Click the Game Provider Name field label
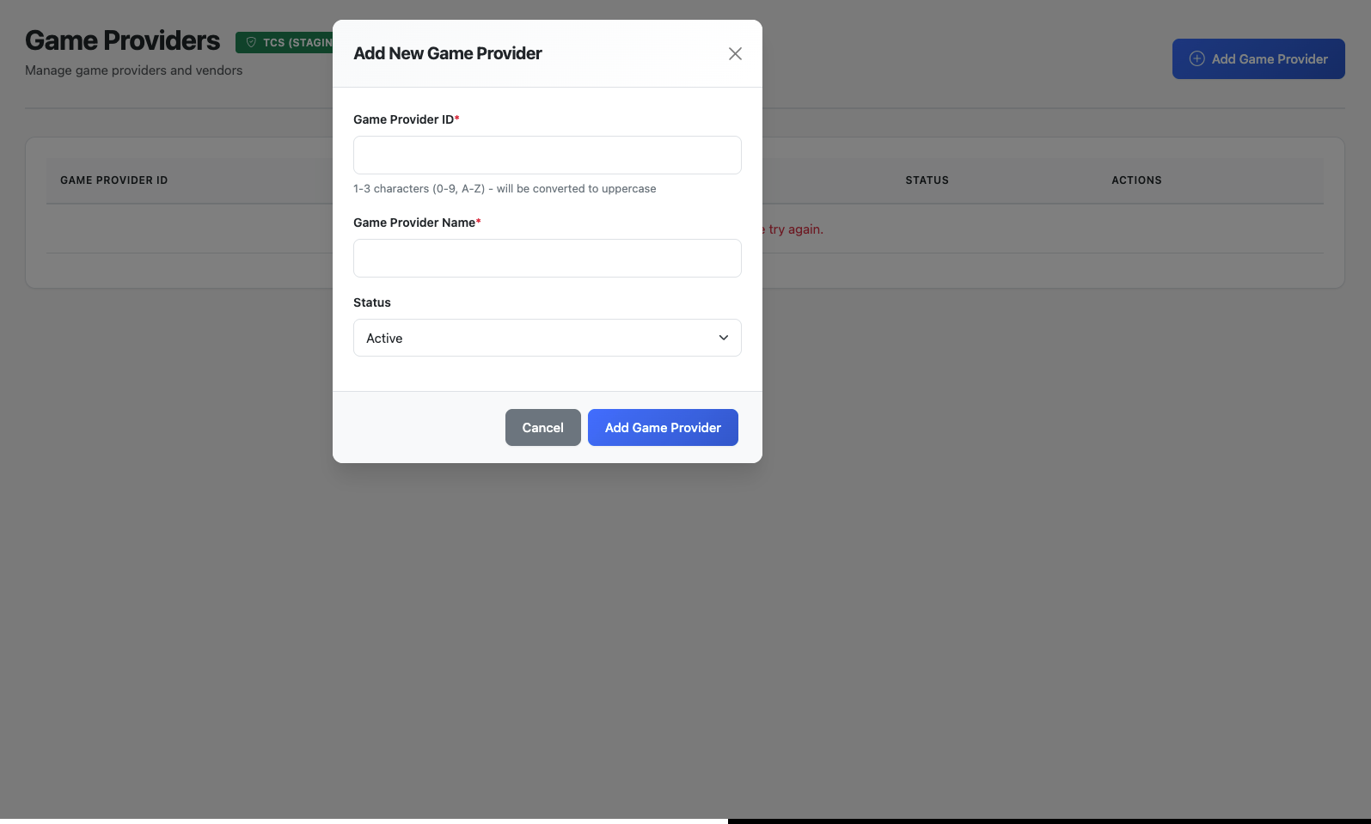 click(413, 223)
